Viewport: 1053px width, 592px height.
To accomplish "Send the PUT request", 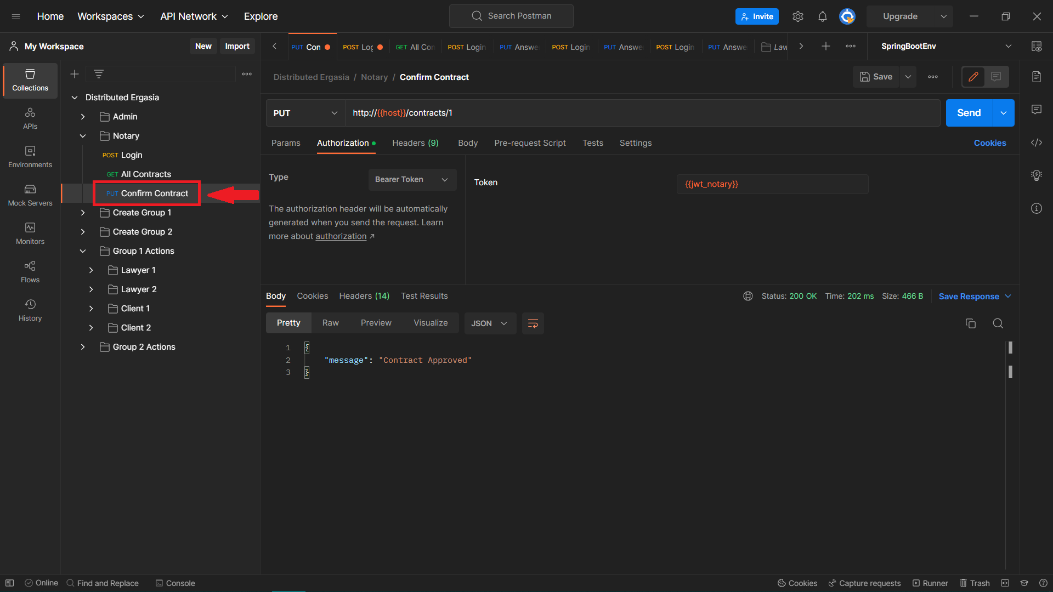I will pos(969,113).
